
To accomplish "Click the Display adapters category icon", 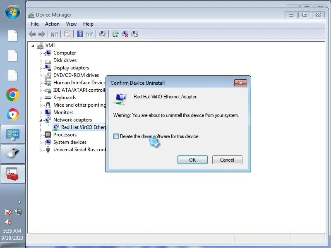I will pyautogui.click(x=48, y=68).
